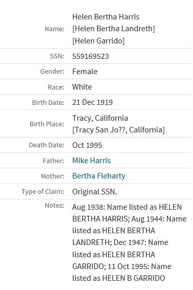Click the alternate name Helen Garrido
Viewport: 193px width, 290px height.
[98, 41]
